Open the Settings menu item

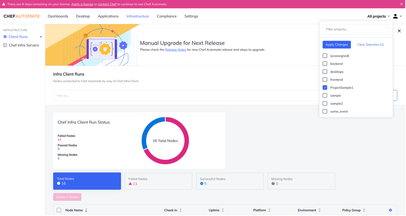pyautogui.click(x=191, y=16)
